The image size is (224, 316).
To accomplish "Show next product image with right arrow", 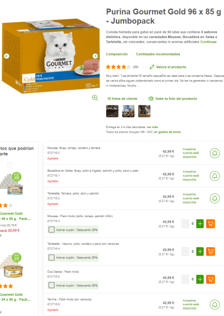I will click(x=95, y=56).
